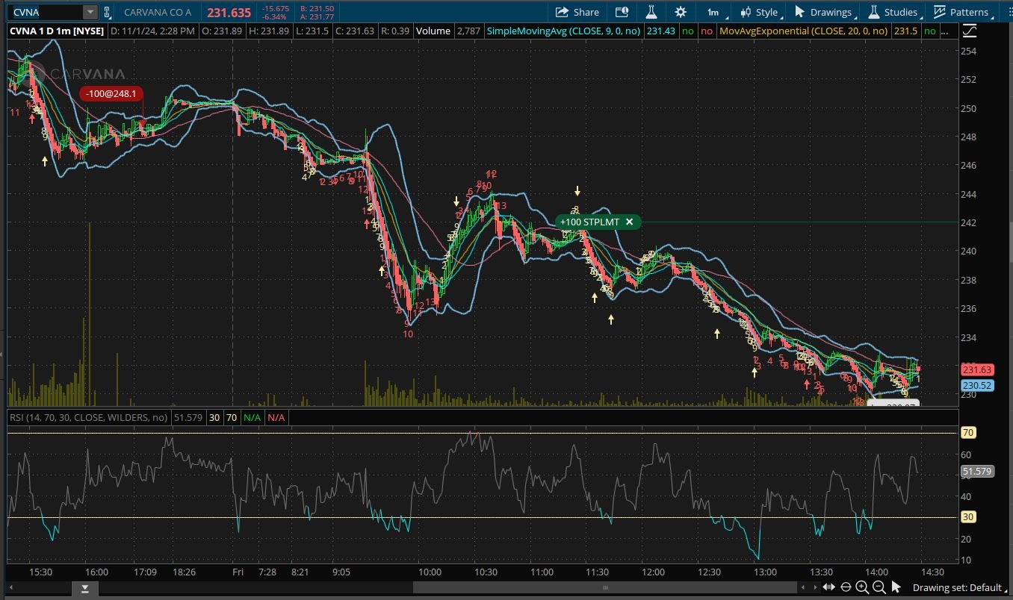Screen dimensions: 1013x600
Task: Click the RSI study header label
Action: click(88, 417)
